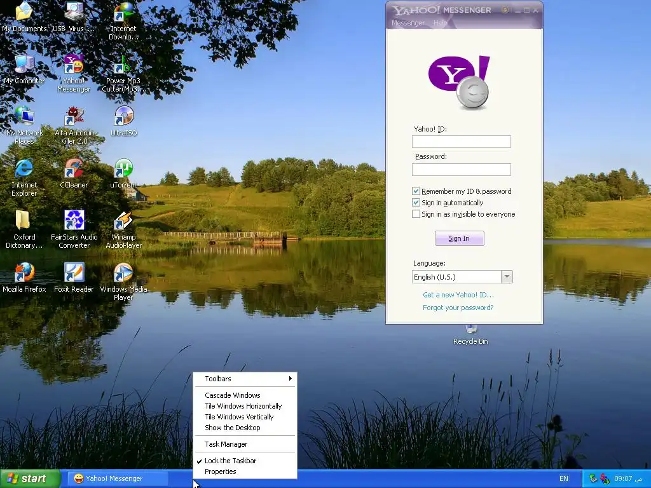The width and height of the screenshot is (651, 488).
Task: Toggle Remember my ID & password checkbox
Action: tap(416, 191)
